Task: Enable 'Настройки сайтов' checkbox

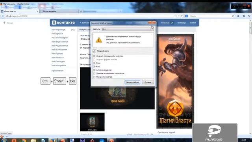Action: [x=94, y=77]
